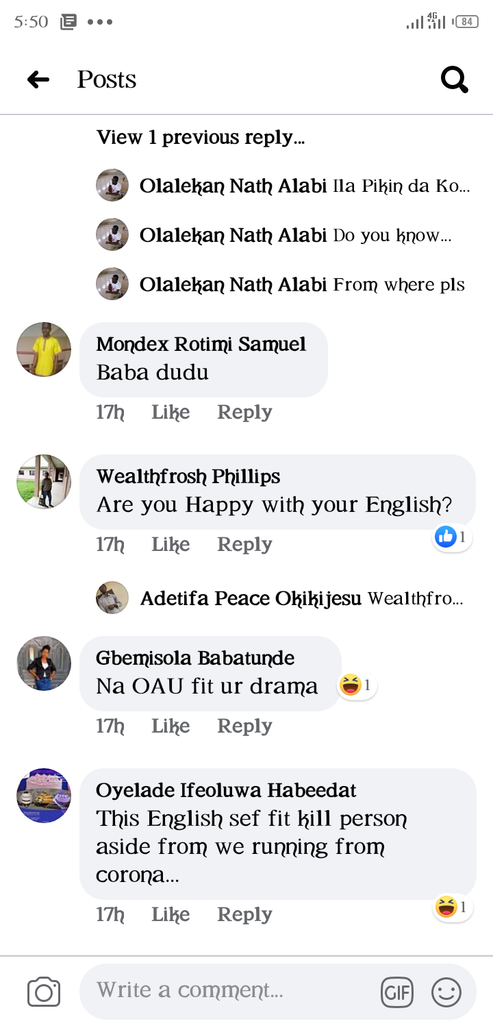Reply to Gbemisola Babatunde's comment
Viewport: 493px width, 1028px height.
(x=244, y=726)
